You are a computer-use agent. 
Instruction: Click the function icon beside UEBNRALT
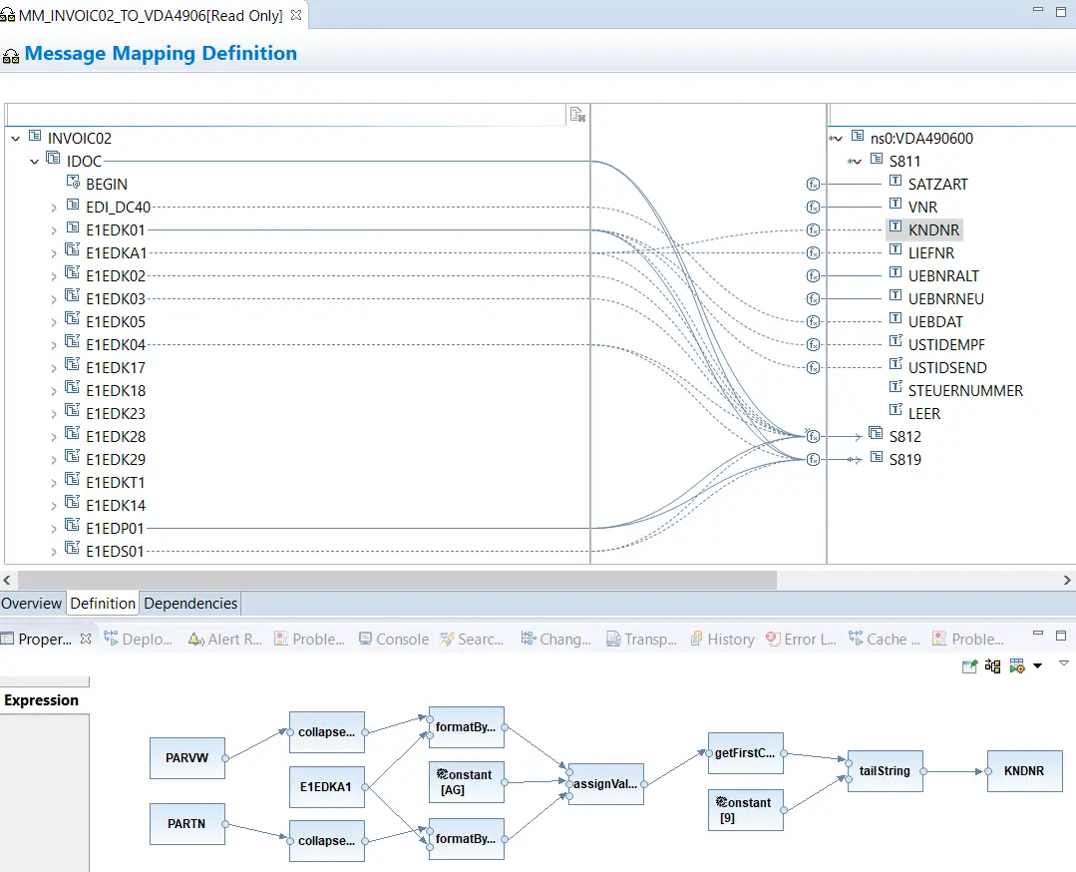813,276
